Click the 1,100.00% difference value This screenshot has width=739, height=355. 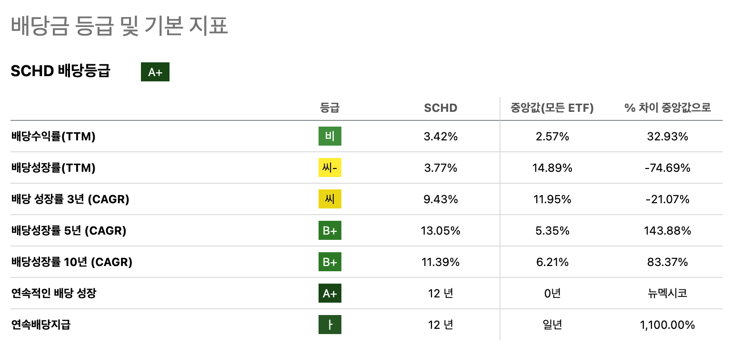pyautogui.click(x=668, y=325)
